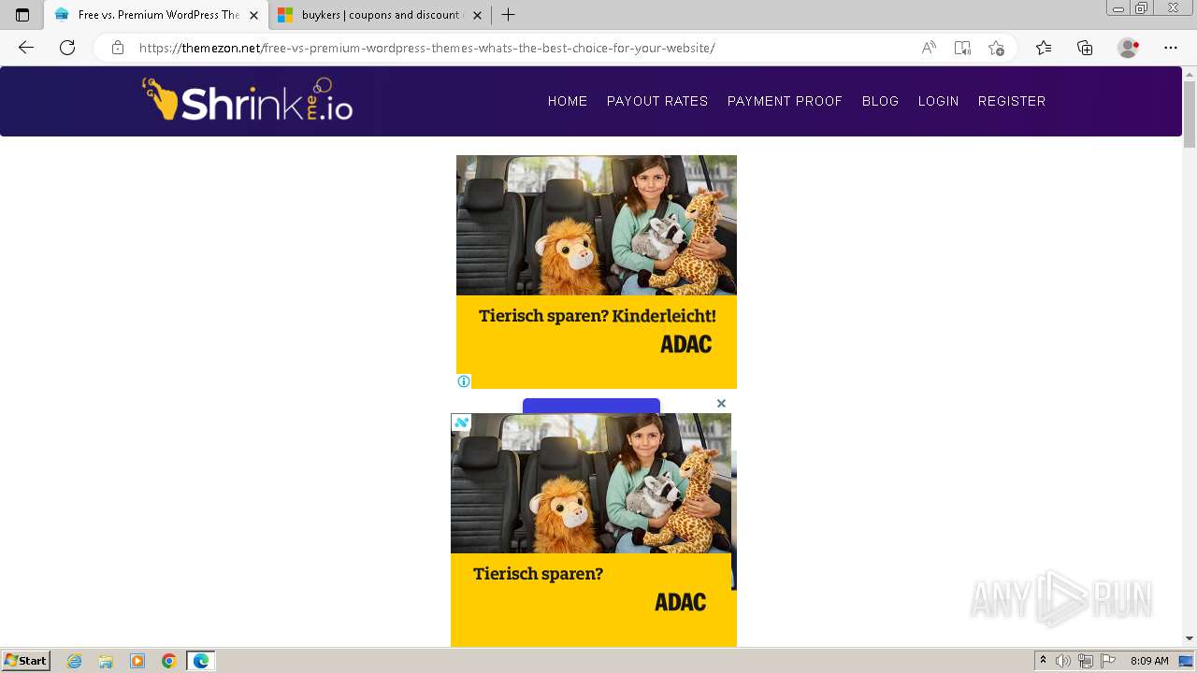Open PAYOUT RATES page
The width and height of the screenshot is (1197, 673).
pyautogui.click(x=657, y=101)
